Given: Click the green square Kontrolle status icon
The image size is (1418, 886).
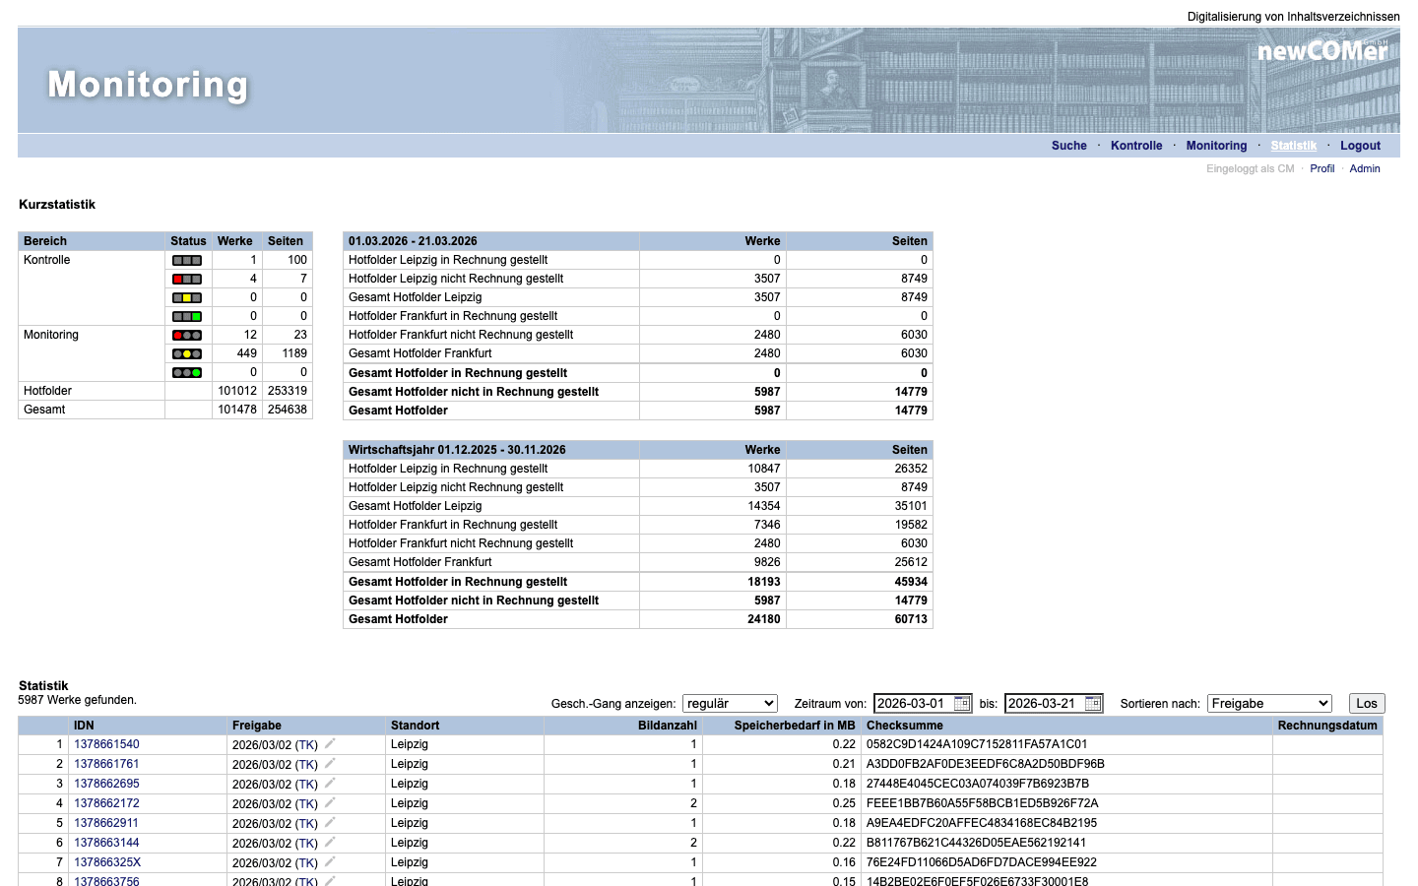Looking at the screenshot, I should (187, 317).
